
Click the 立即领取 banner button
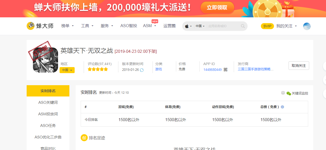point(217,8)
